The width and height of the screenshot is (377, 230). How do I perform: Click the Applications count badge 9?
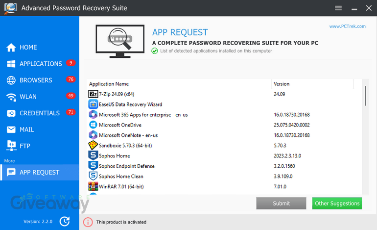point(71,63)
